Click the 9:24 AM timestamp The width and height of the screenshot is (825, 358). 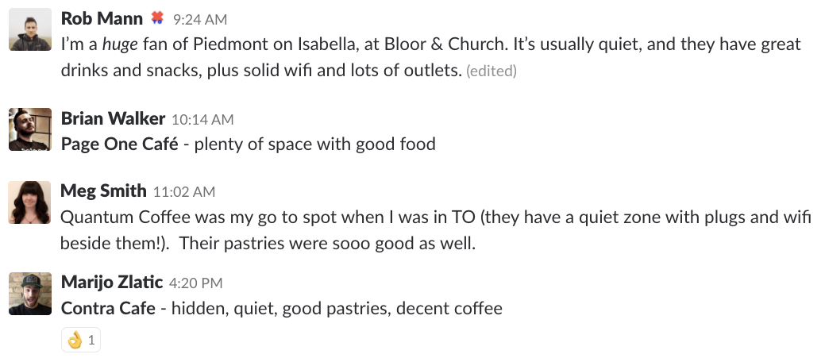point(199,19)
